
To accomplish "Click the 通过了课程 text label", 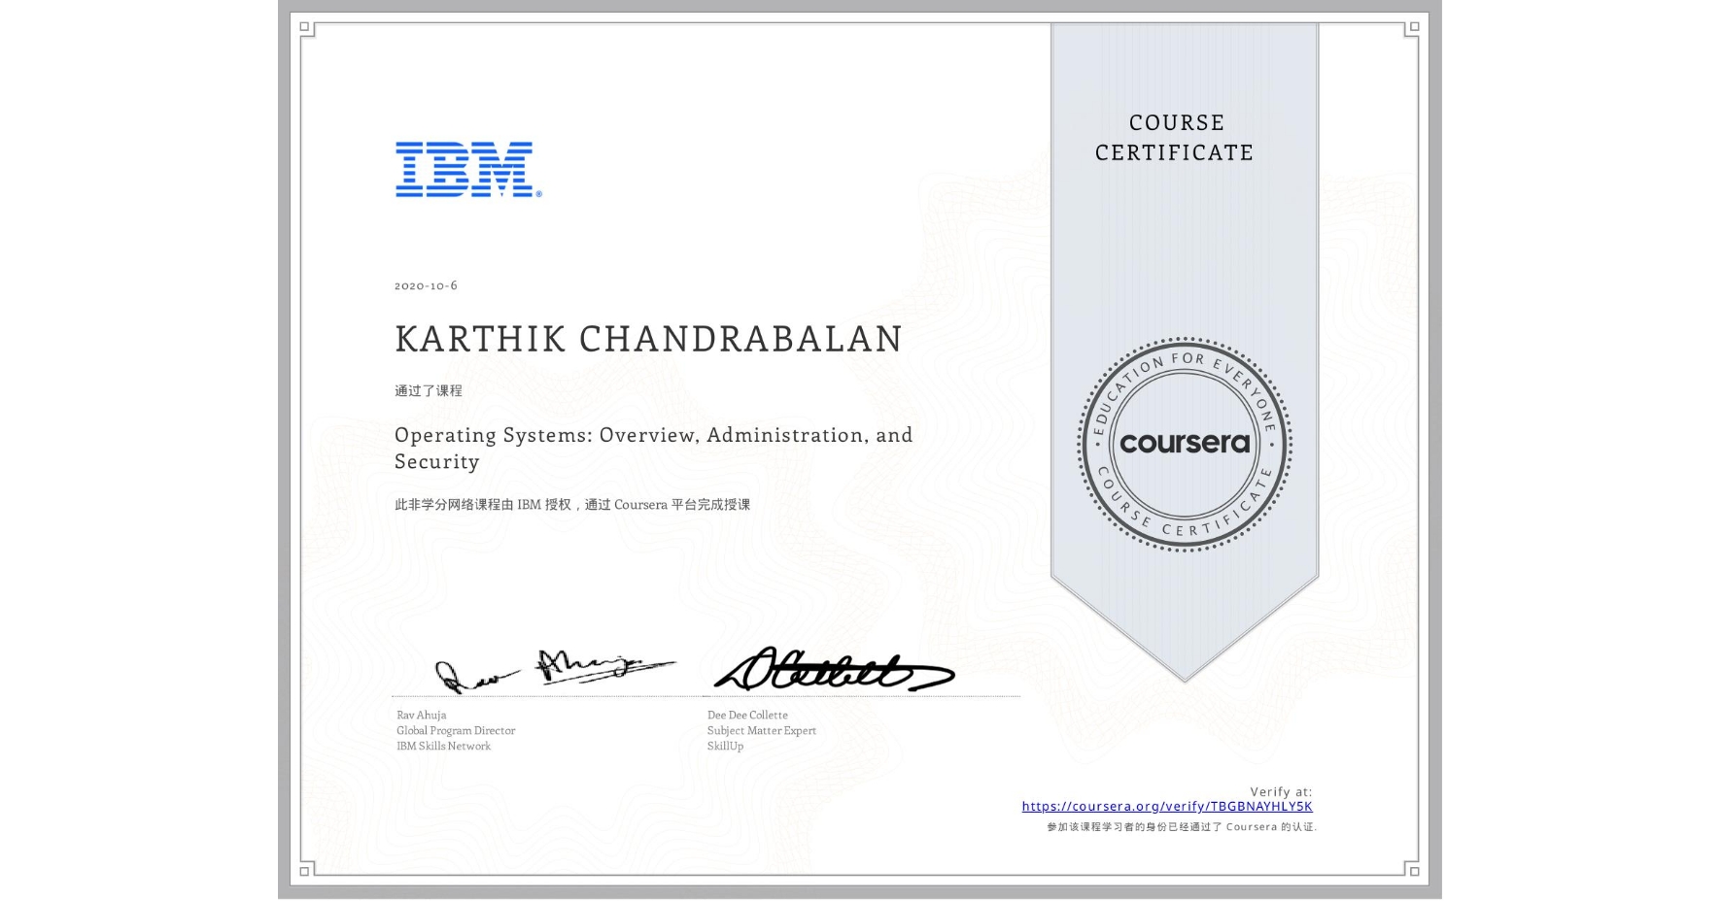I will click(x=428, y=390).
